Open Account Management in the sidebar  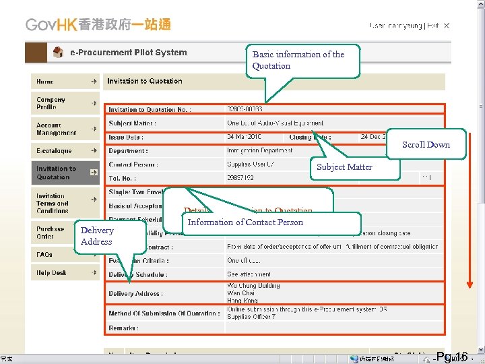pyautogui.click(x=65, y=129)
